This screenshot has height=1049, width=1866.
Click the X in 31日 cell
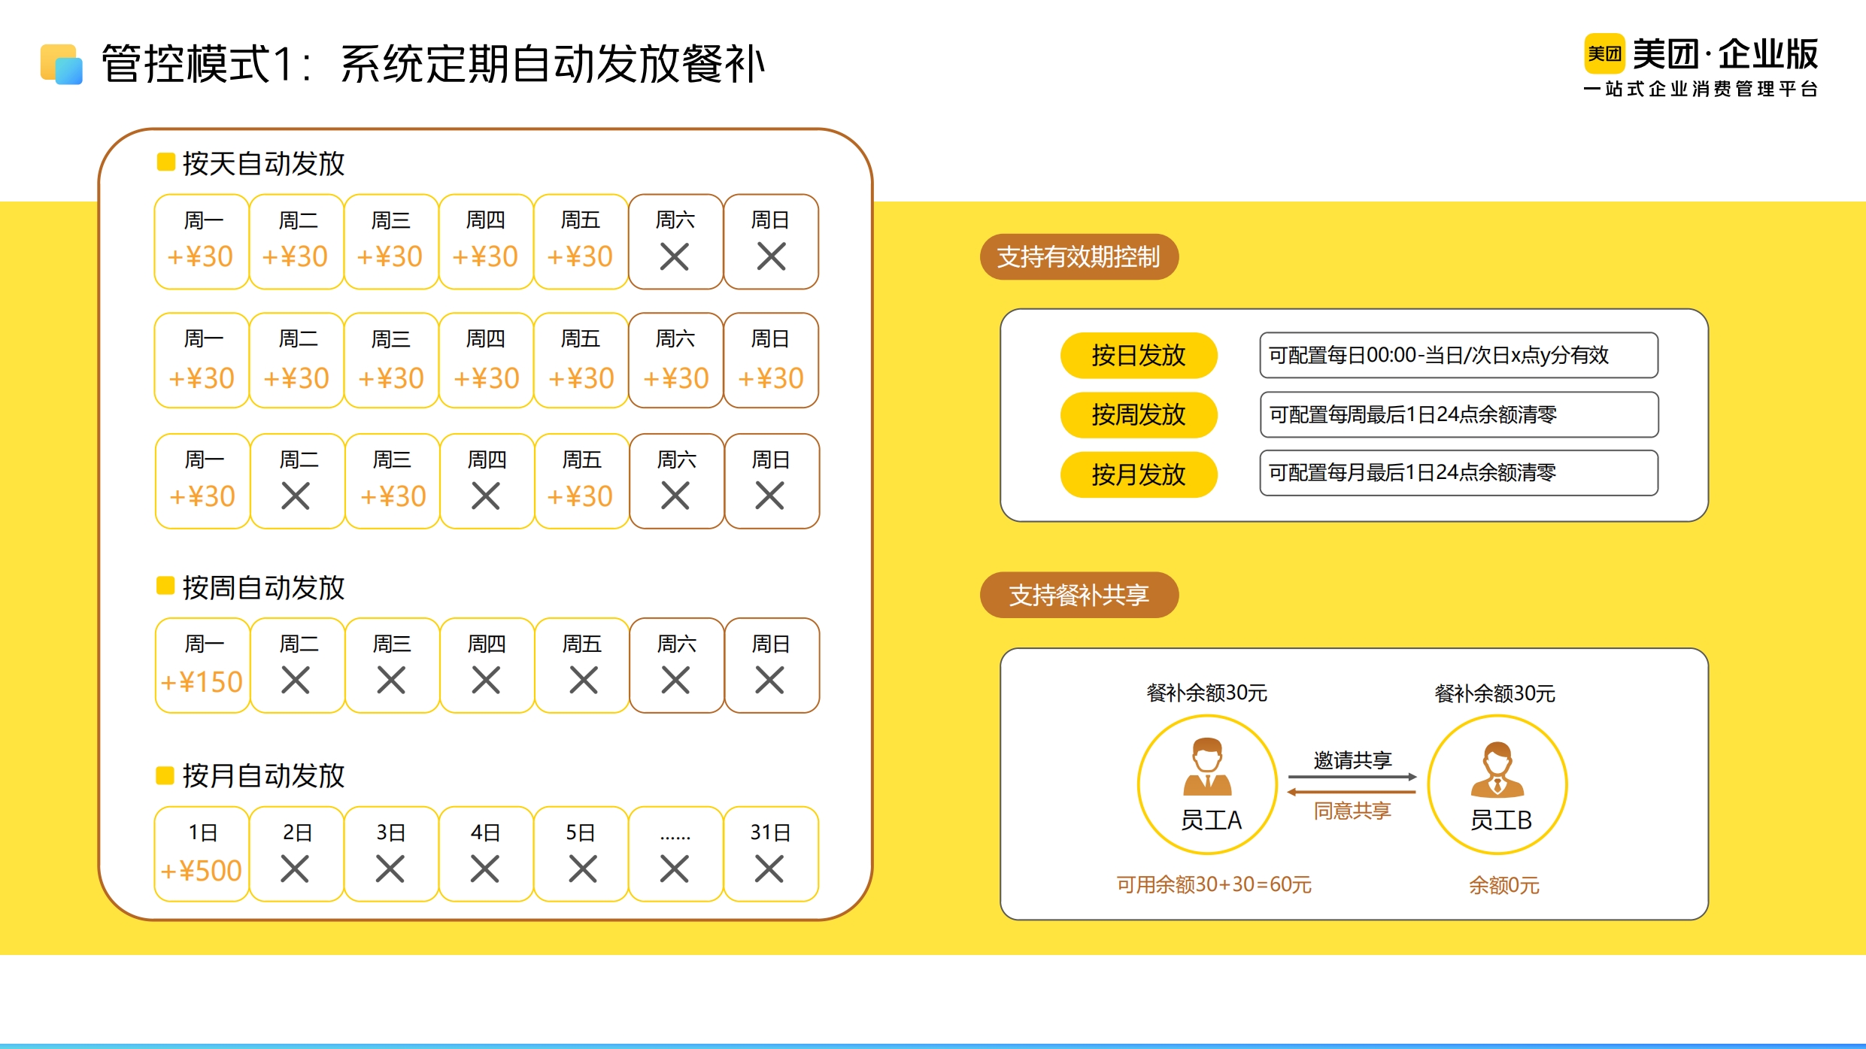(x=769, y=869)
